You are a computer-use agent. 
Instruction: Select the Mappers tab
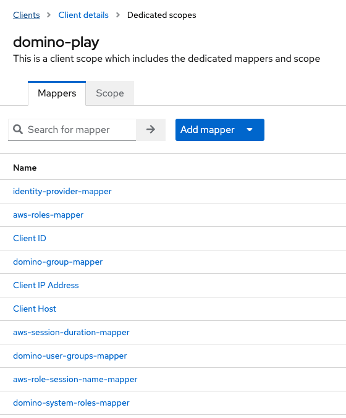(x=57, y=93)
